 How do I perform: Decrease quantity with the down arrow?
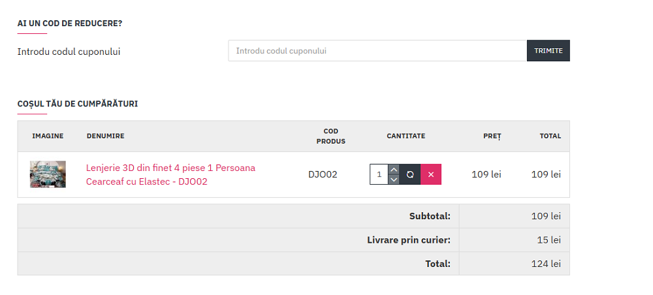click(x=393, y=179)
